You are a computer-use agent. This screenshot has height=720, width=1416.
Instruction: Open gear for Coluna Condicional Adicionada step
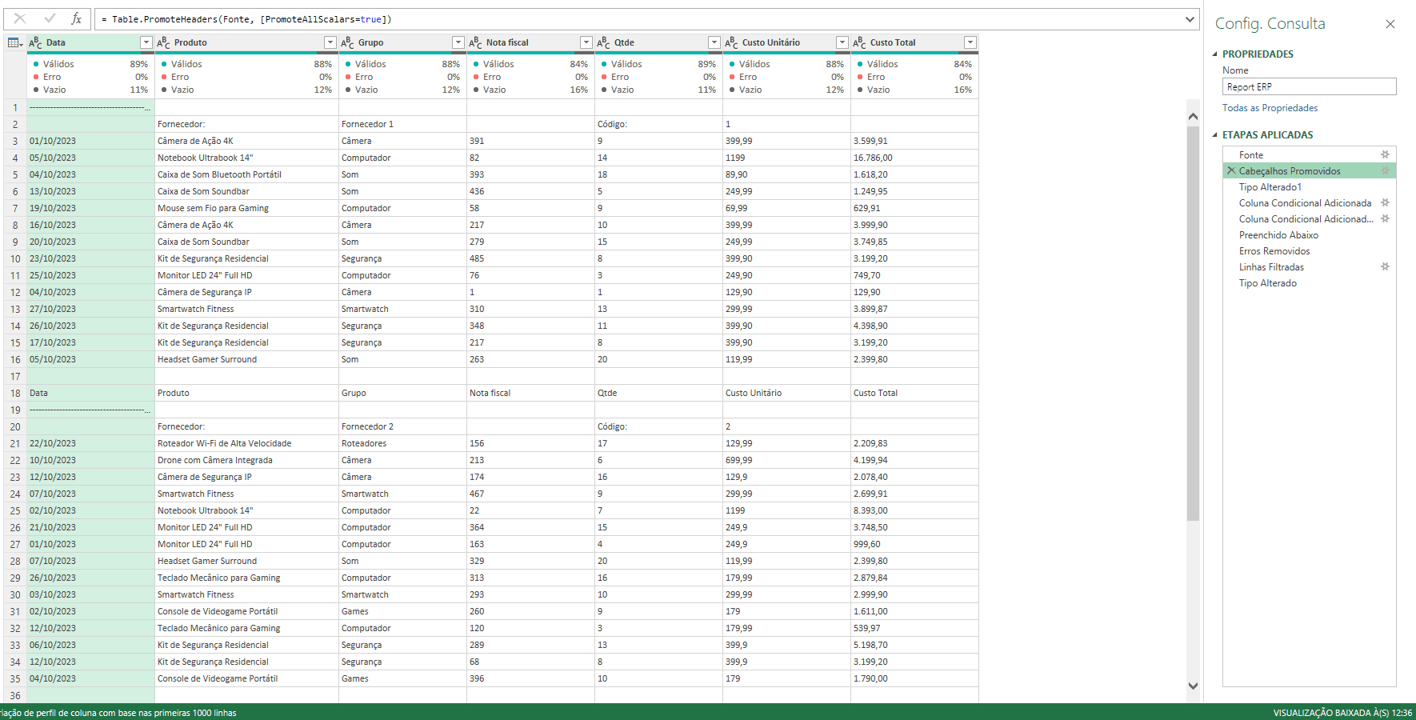pyautogui.click(x=1386, y=202)
